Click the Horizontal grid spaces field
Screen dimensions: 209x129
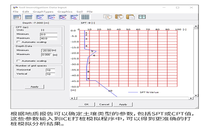click(51, 70)
